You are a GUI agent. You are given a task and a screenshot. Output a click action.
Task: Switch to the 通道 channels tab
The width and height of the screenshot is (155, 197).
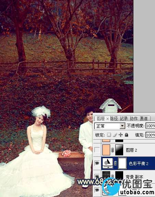coord(144,119)
